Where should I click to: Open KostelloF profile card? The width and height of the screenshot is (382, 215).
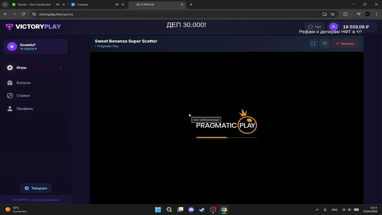[36, 47]
